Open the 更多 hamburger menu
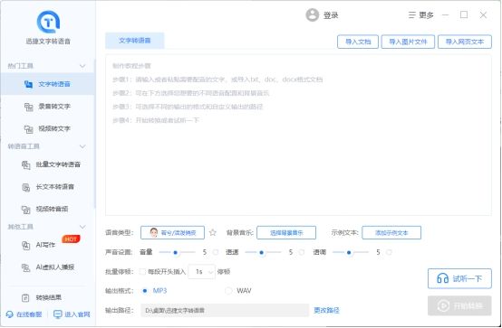Viewport: 502px width, 328px height. pos(421,15)
